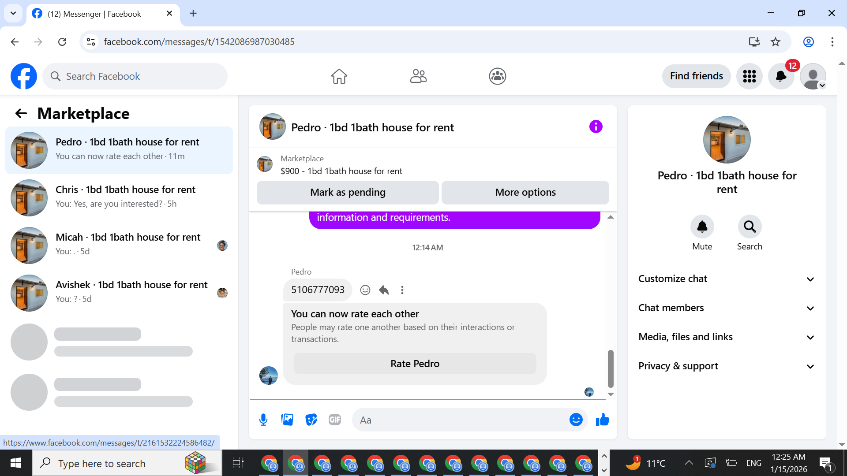Open the GIF picker
847x476 pixels.
pyautogui.click(x=335, y=420)
